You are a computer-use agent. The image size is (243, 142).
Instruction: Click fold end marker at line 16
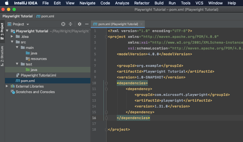coord(106,118)
